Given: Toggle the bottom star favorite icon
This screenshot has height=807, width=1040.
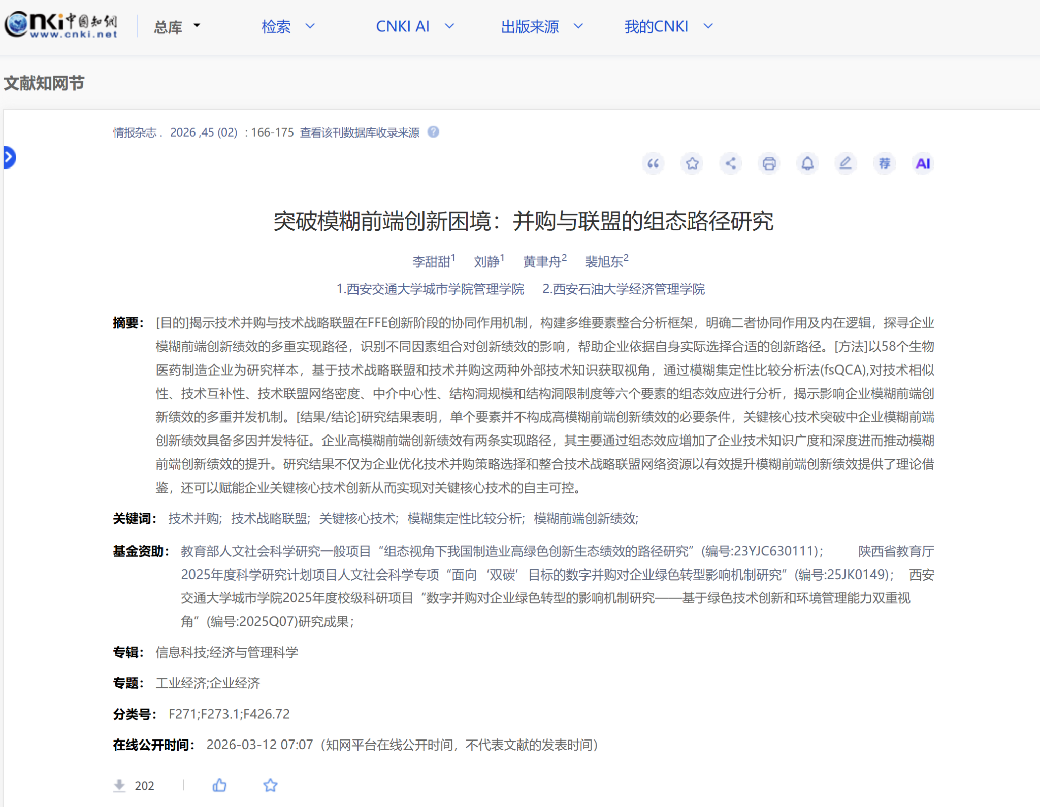Looking at the screenshot, I should point(270,785).
